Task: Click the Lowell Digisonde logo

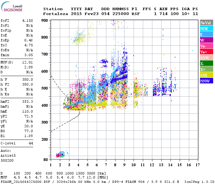Action: click(x=12, y=7)
